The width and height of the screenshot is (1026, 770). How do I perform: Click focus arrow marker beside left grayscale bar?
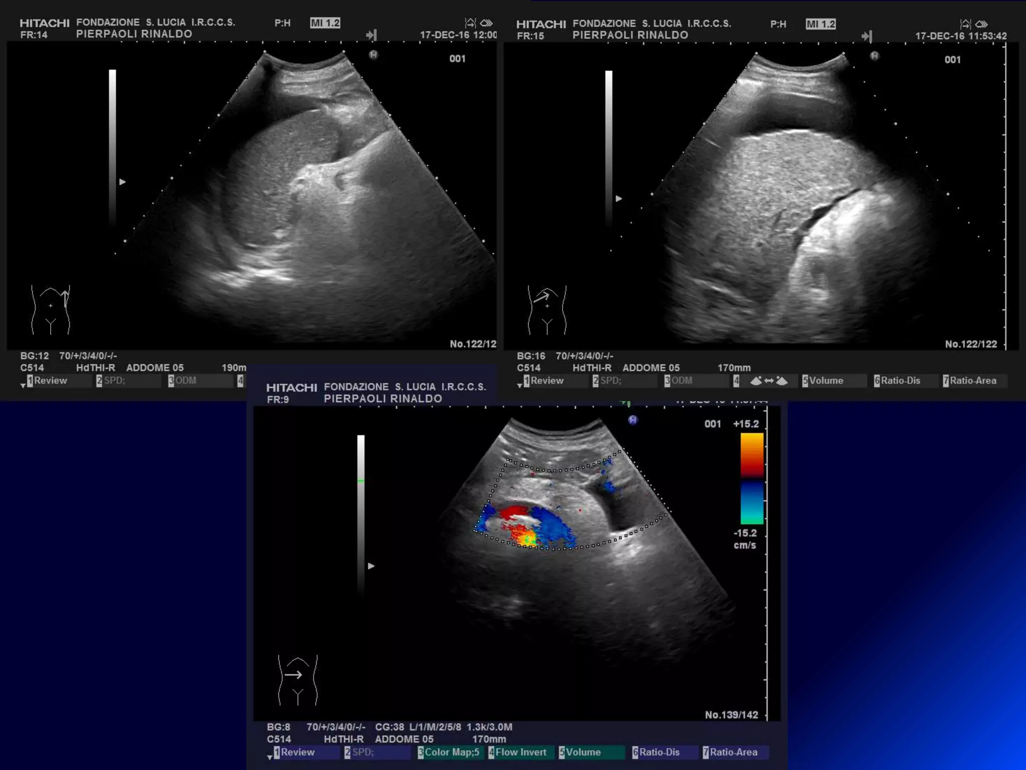(x=123, y=182)
